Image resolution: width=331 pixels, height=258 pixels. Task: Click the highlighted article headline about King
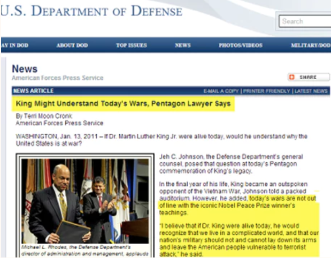click(123, 104)
